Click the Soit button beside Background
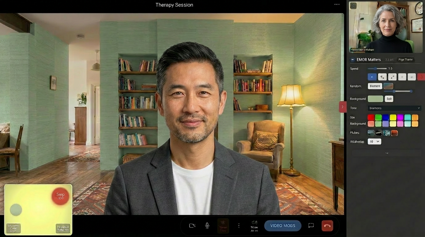425x237 pixels. click(x=389, y=99)
